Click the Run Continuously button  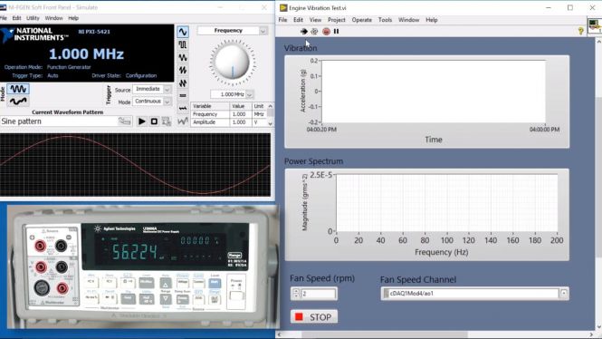pyautogui.click(x=314, y=32)
